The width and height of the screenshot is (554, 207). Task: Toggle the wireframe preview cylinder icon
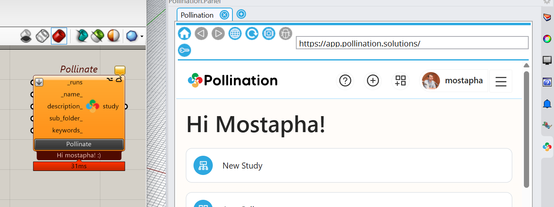coord(42,36)
